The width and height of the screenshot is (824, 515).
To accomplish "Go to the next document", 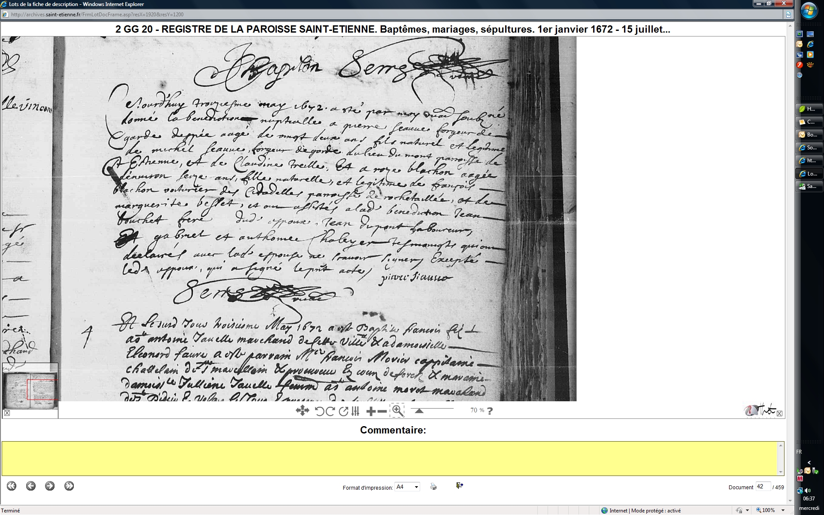I will [x=50, y=486].
